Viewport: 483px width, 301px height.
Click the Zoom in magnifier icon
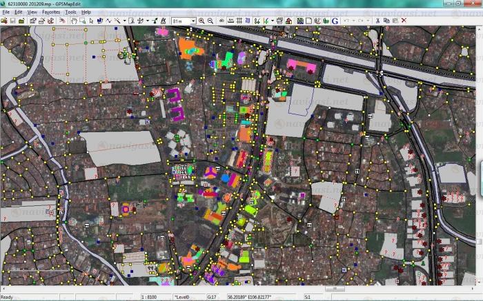[x=201, y=21]
